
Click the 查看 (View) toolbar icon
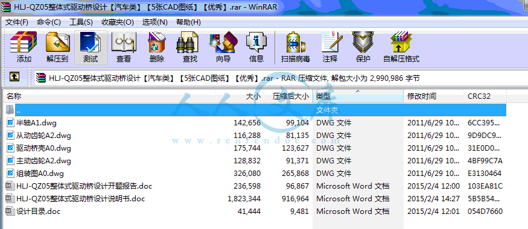point(124,42)
